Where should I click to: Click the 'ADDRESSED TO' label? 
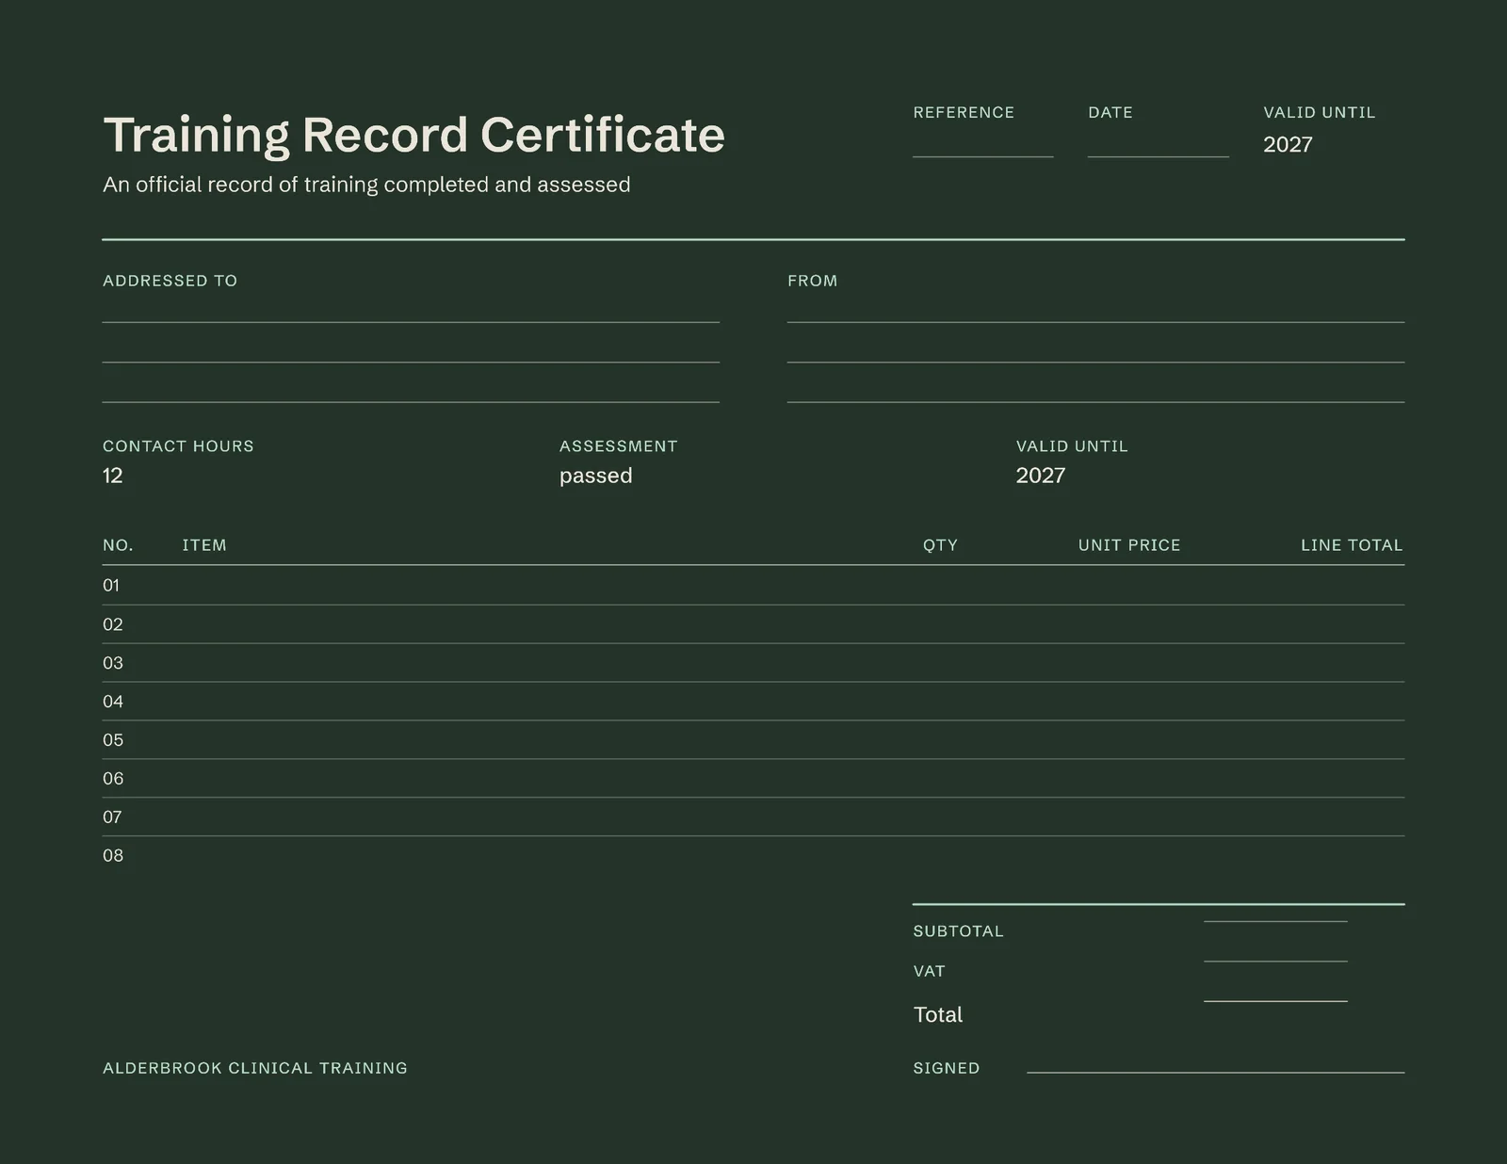point(170,281)
